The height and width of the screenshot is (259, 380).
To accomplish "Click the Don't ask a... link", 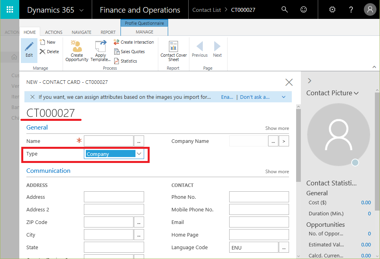I will (255, 97).
